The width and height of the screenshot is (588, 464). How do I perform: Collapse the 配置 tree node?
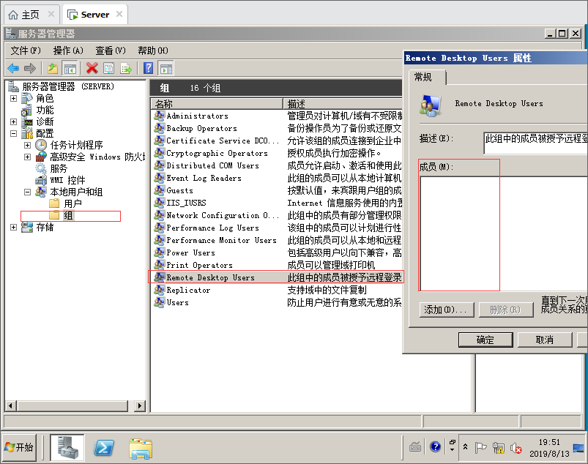(14, 133)
